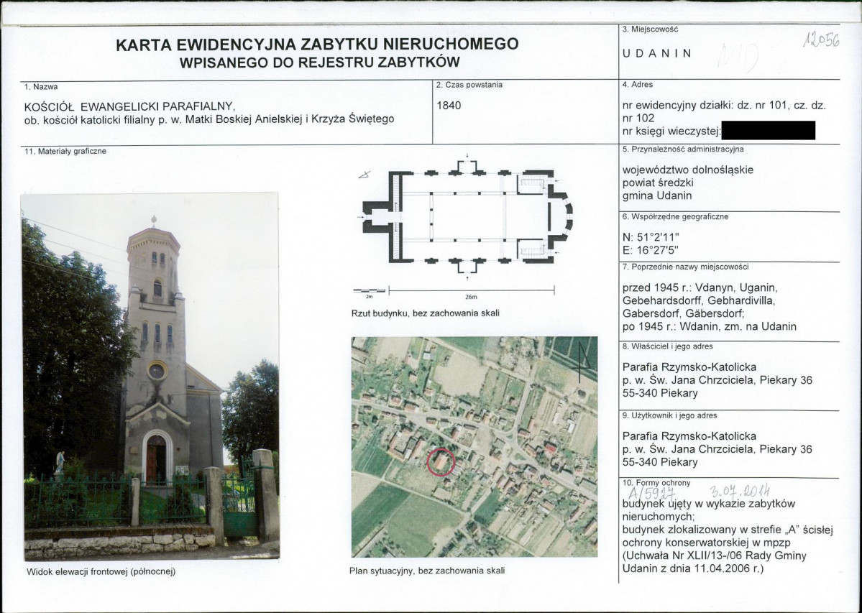Click the blacked-out land register number
The width and height of the screenshot is (862, 613).
pos(768,131)
